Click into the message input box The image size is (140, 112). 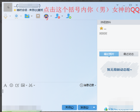click(x=49, y=96)
